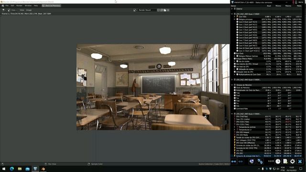Open HWiNFO sensor settings gear
This screenshot has width=306, height=172.
pos(292,161)
